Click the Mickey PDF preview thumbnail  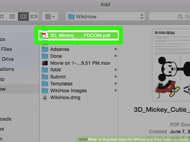point(171,65)
